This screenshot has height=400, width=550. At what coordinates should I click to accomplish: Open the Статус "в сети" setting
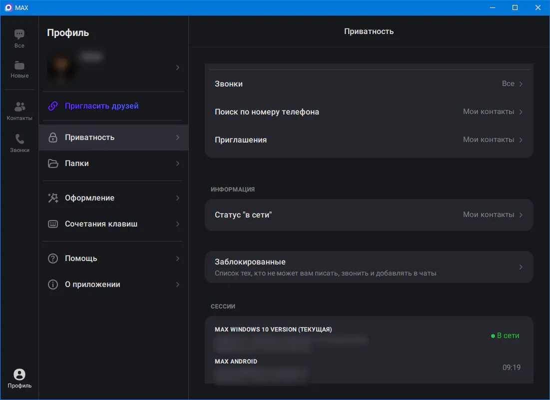click(369, 214)
